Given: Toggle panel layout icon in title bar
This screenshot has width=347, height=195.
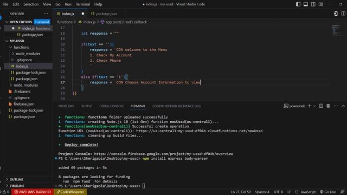Looking at the screenshot, I should 306,4.
